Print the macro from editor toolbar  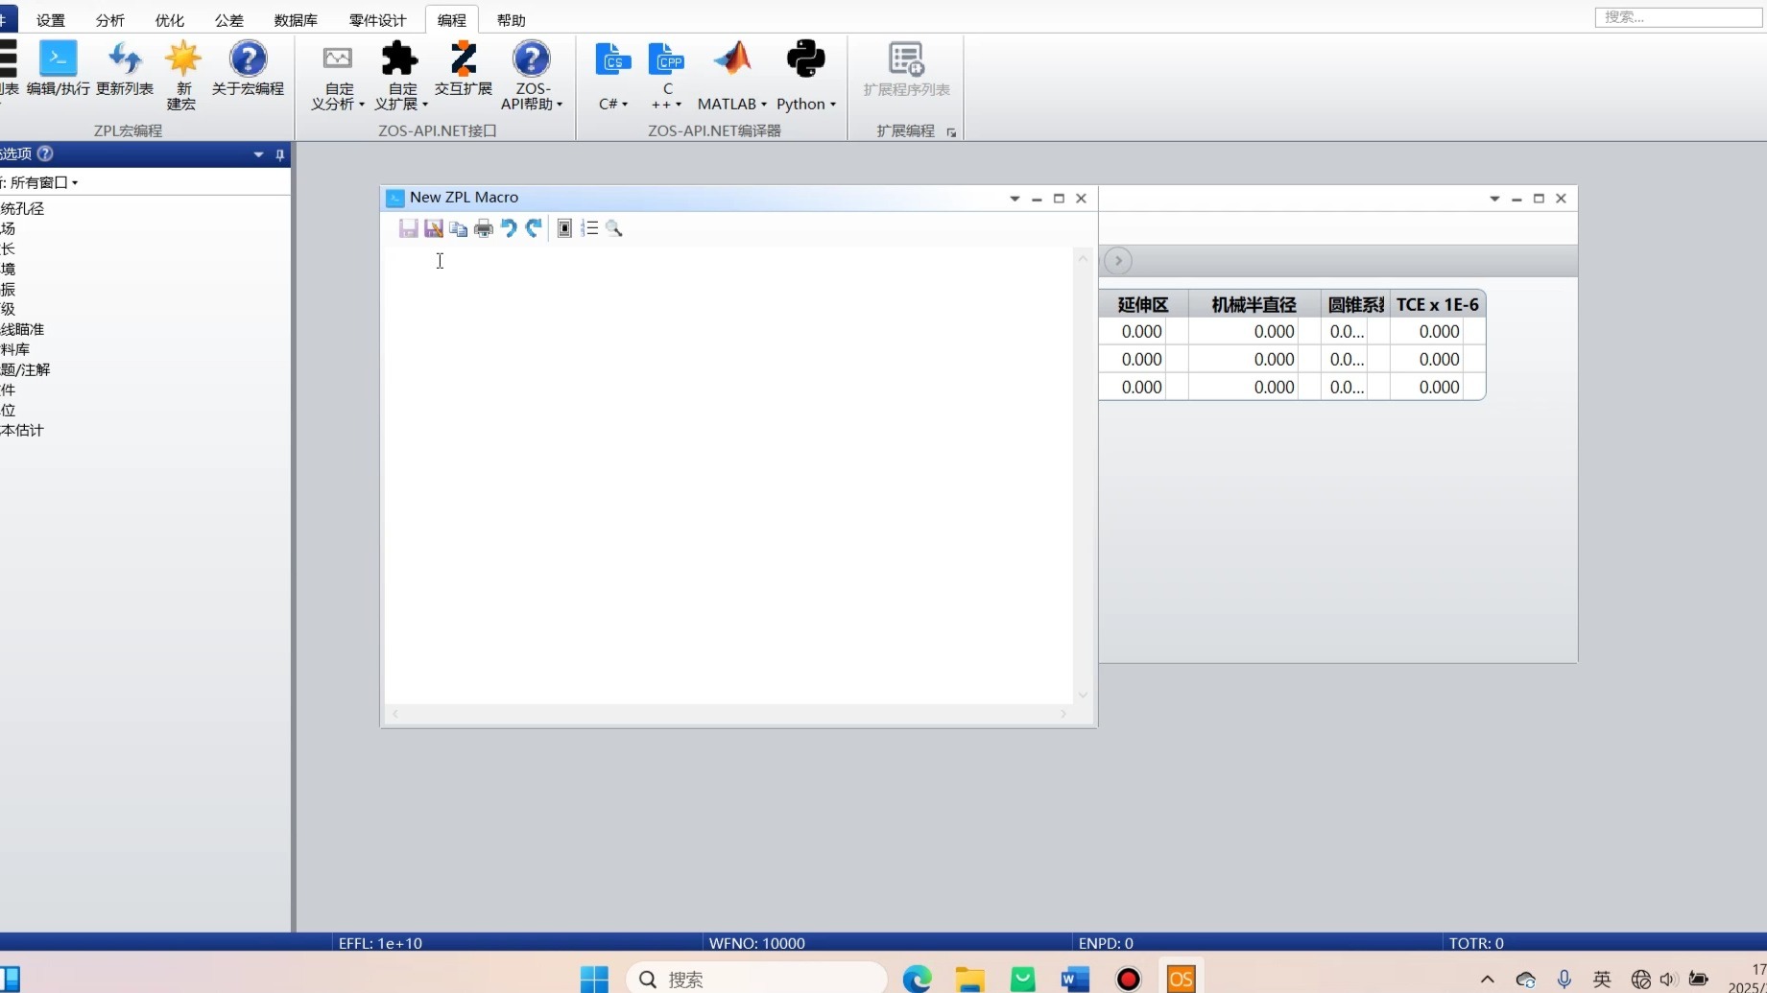tap(483, 228)
